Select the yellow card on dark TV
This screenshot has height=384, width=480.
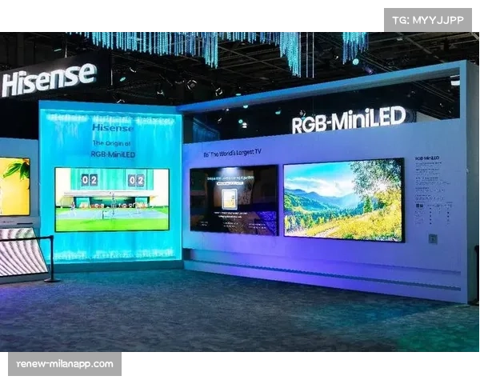tap(230, 199)
